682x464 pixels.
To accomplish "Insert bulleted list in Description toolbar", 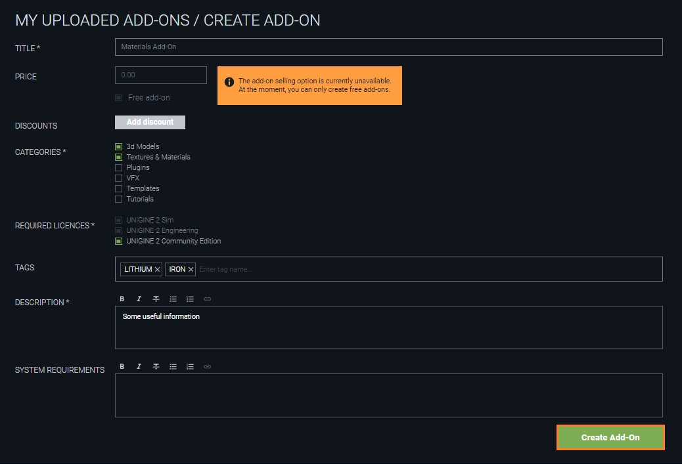I will 173,299.
